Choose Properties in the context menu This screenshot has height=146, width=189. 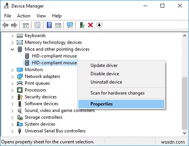[121, 104]
